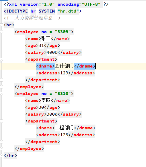Image resolution: width=146 pixels, height=167 pixels.
Task: Click the xml version="1.0" declaration text
Action: 32,4
